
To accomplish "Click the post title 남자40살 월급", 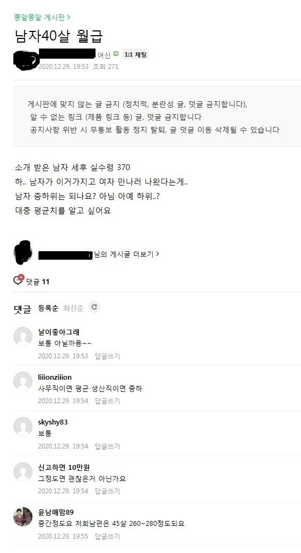I will [x=59, y=36].
